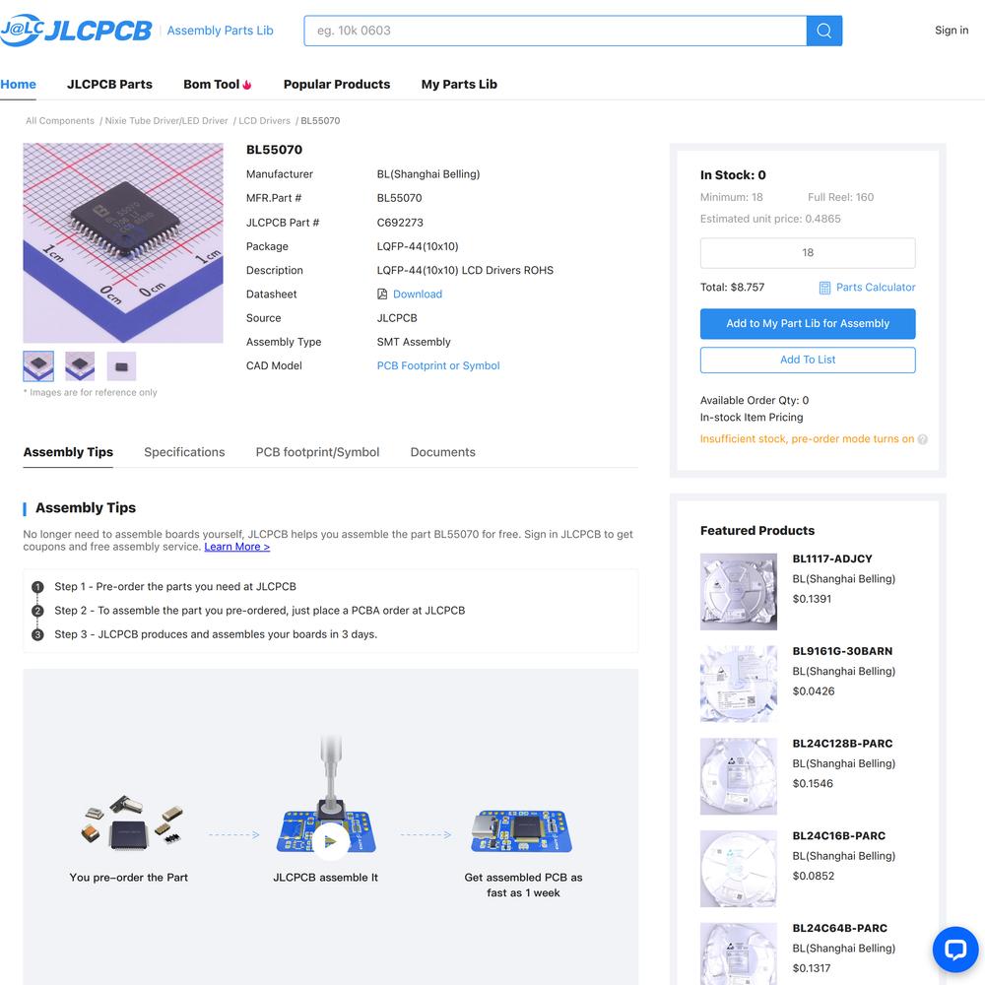Click the Download datasheet link
The width and height of the screenshot is (985, 985).
tap(417, 294)
